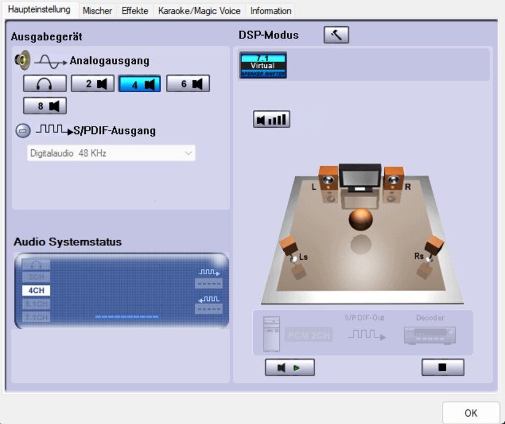Click the 4CH status indicator
The height and width of the screenshot is (424, 505).
point(36,291)
